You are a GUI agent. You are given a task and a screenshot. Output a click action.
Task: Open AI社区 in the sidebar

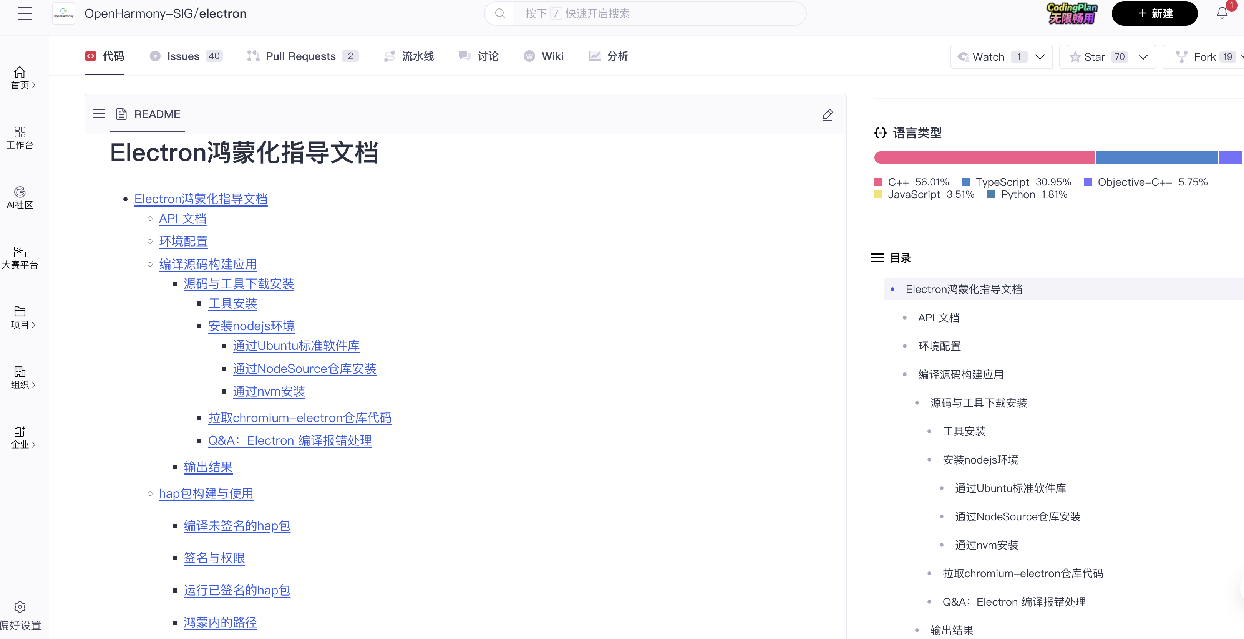pos(20,198)
